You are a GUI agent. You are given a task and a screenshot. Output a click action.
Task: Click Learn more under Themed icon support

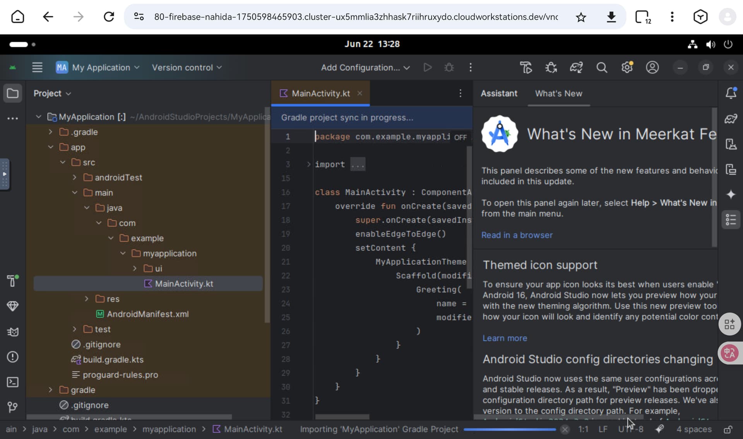click(505, 338)
